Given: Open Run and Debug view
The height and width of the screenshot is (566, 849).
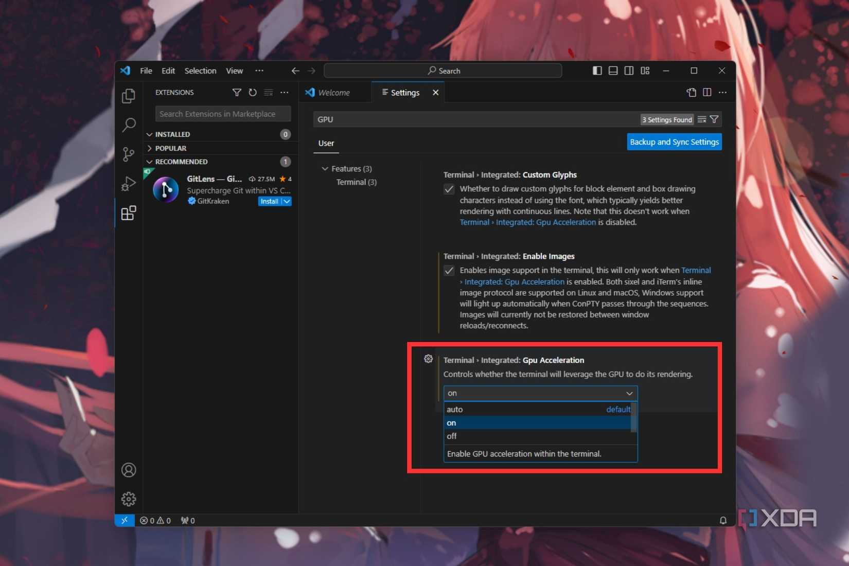Looking at the screenshot, I should tap(129, 184).
